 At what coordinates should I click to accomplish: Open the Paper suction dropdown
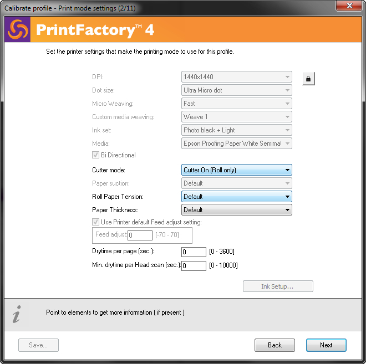pos(236,183)
